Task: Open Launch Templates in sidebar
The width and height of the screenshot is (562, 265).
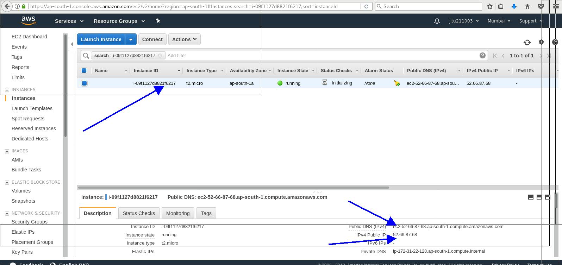Action: [x=32, y=108]
